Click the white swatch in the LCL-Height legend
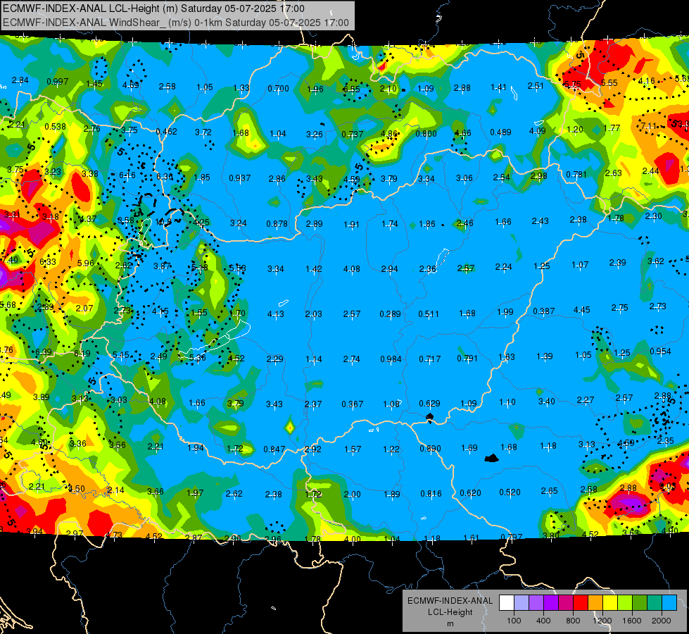689x634 pixels. click(x=507, y=603)
